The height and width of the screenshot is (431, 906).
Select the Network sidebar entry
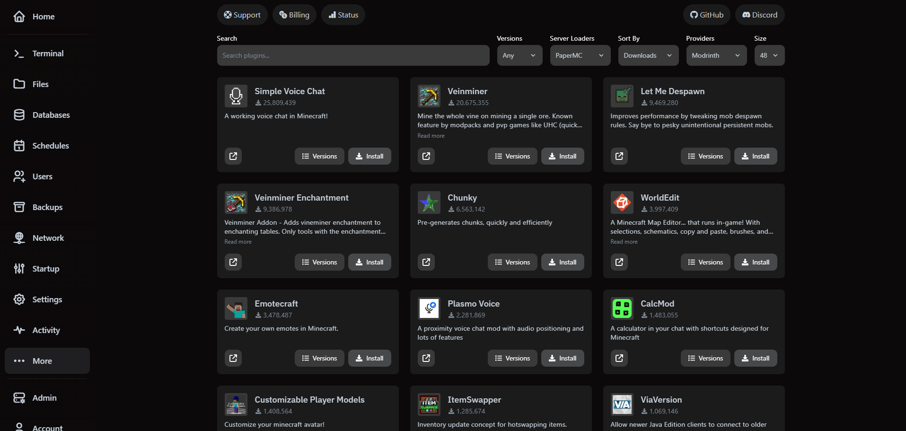48,237
